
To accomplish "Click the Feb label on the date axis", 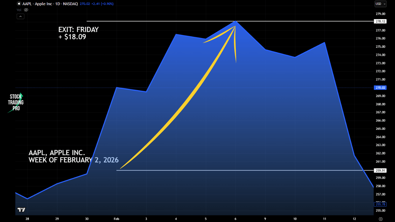I will tap(116, 219).
